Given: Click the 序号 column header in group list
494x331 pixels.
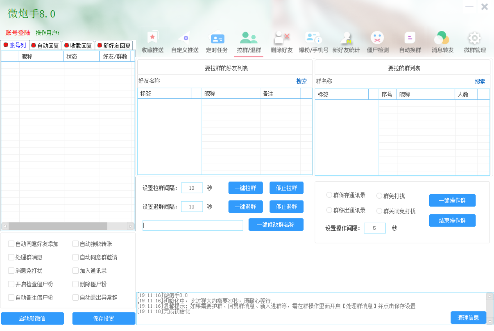Looking at the screenshot, I should pyautogui.click(x=388, y=94).
